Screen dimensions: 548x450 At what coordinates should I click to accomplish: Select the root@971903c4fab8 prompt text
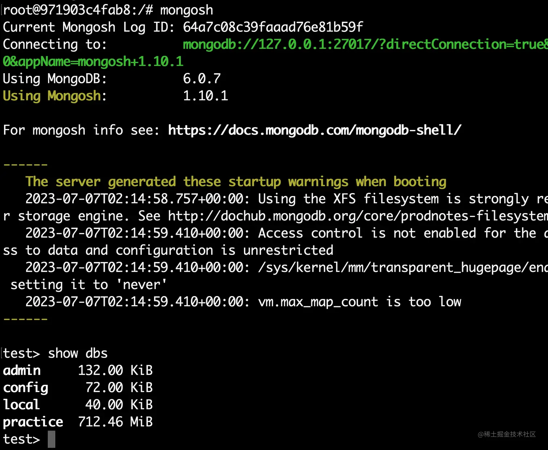click(78, 10)
